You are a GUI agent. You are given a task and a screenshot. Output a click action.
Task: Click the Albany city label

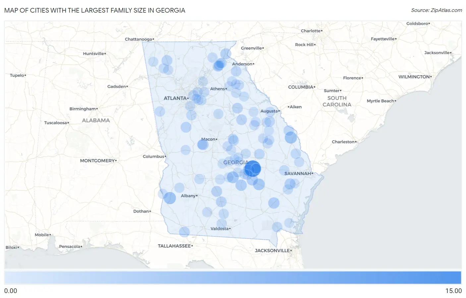click(188, 196)
